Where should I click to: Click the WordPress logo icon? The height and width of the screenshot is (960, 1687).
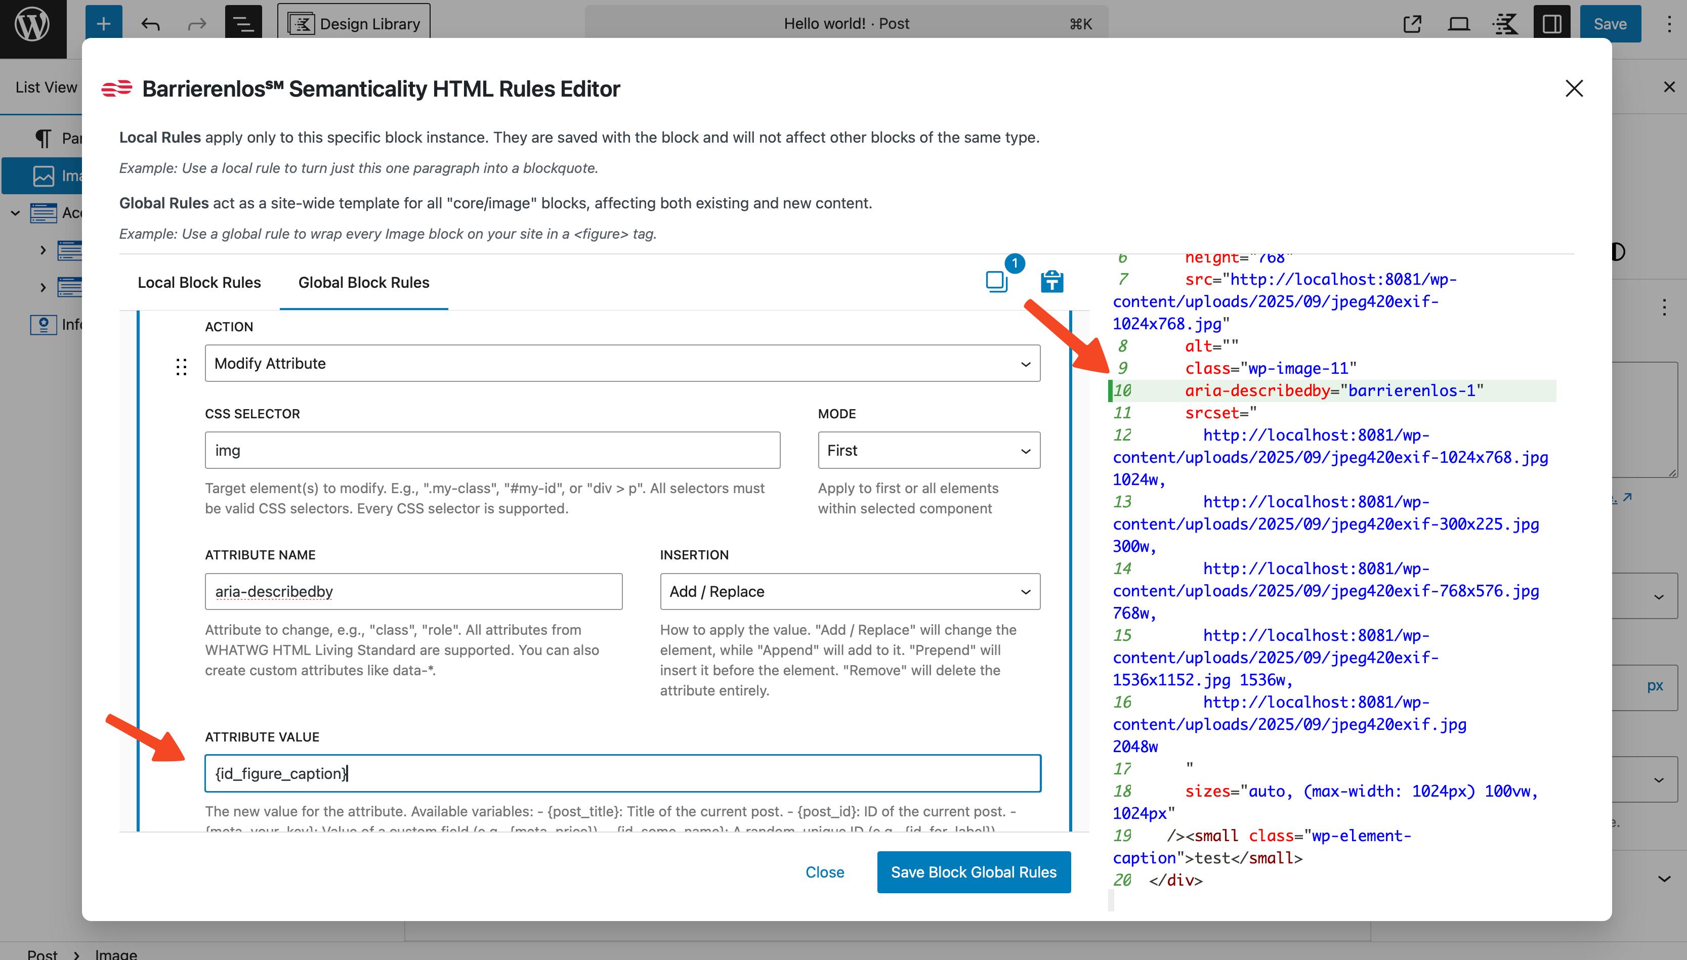[32, 24]
